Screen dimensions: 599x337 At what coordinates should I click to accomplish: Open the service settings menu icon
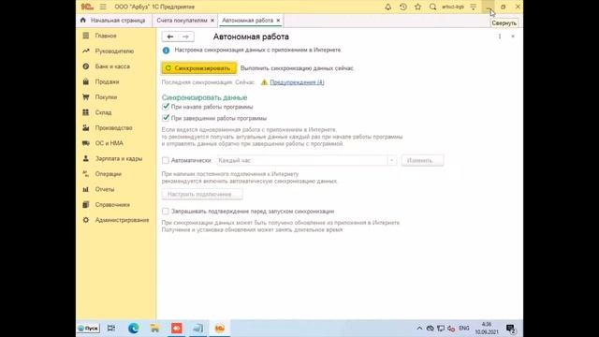tap(473, 7)
